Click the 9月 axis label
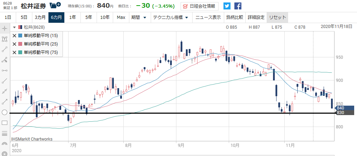 pos(181,145)
